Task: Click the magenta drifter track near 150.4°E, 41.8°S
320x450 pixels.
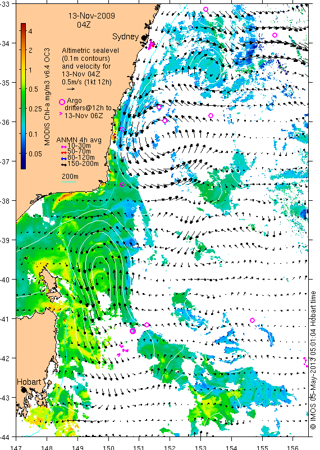Action: (122, 350)
